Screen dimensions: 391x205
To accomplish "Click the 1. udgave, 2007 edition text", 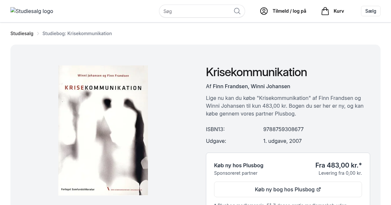I will pos(282,141).
